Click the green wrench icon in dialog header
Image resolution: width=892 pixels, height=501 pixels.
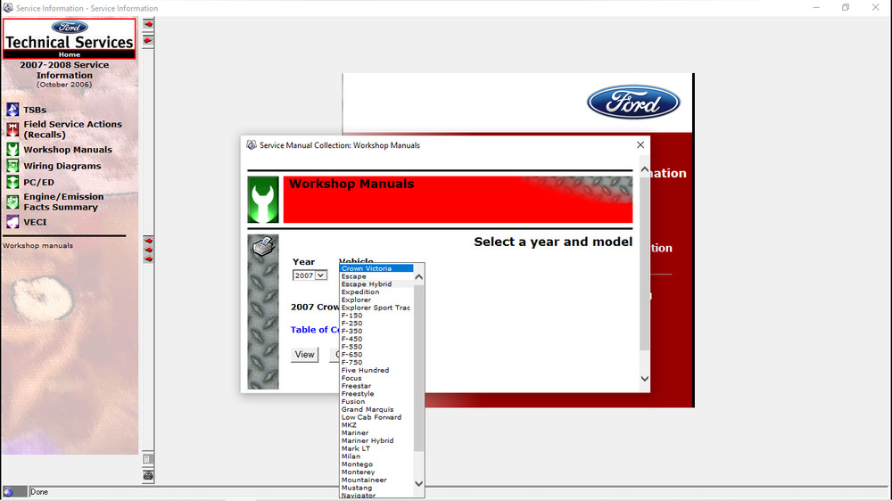pyautogui.click(x=263, y=200)
